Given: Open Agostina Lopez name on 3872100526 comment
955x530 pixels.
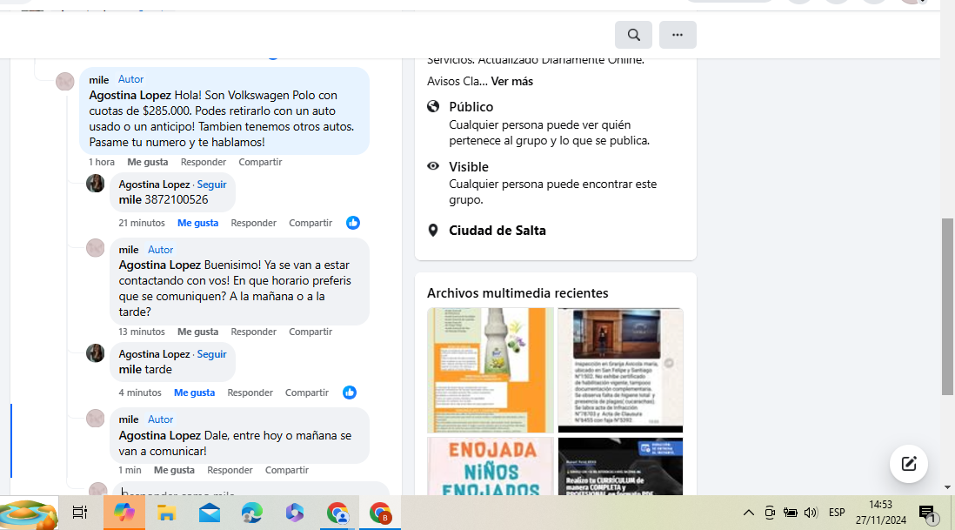Looking at the screenshot, I should 154,184.
